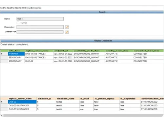Select the PRIMARY role cell
This screenshot has height=123, width=164.
coord(16,54)
